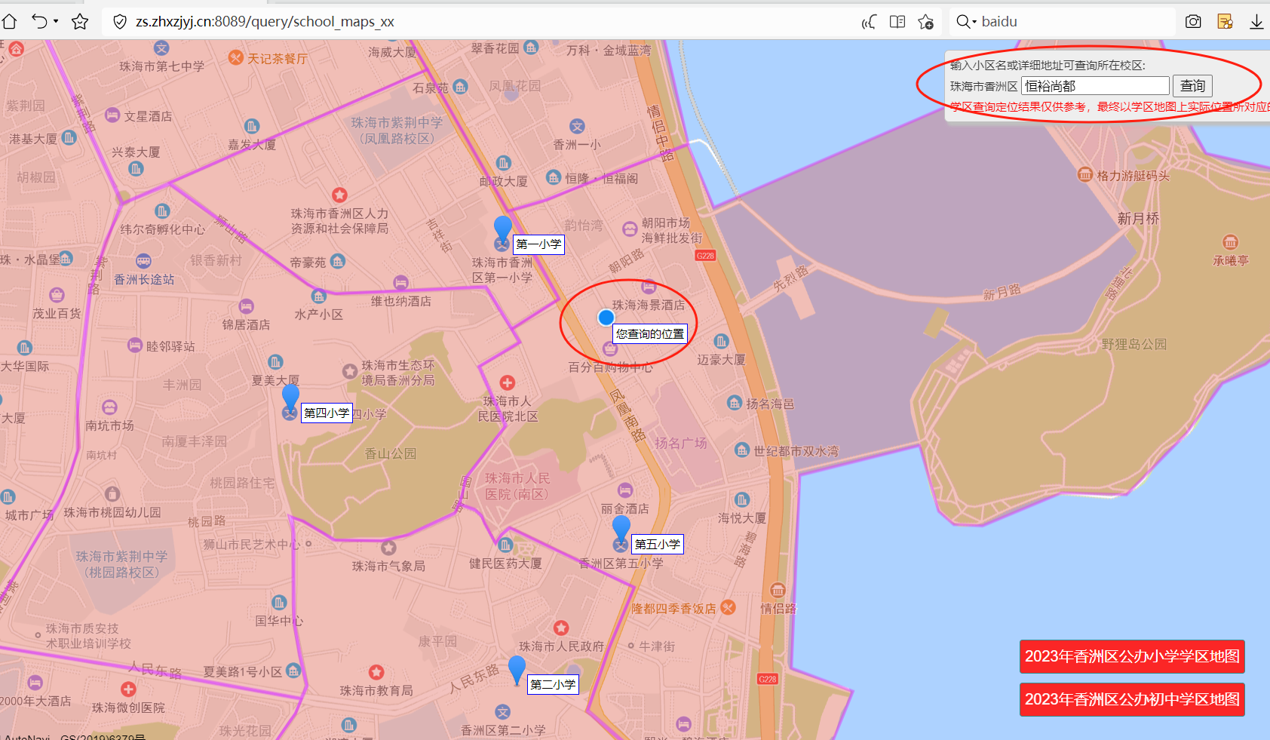Click the browser home icon
Image resolution: width=1270 pixels, height=740 pixels.
pos(10,22)
